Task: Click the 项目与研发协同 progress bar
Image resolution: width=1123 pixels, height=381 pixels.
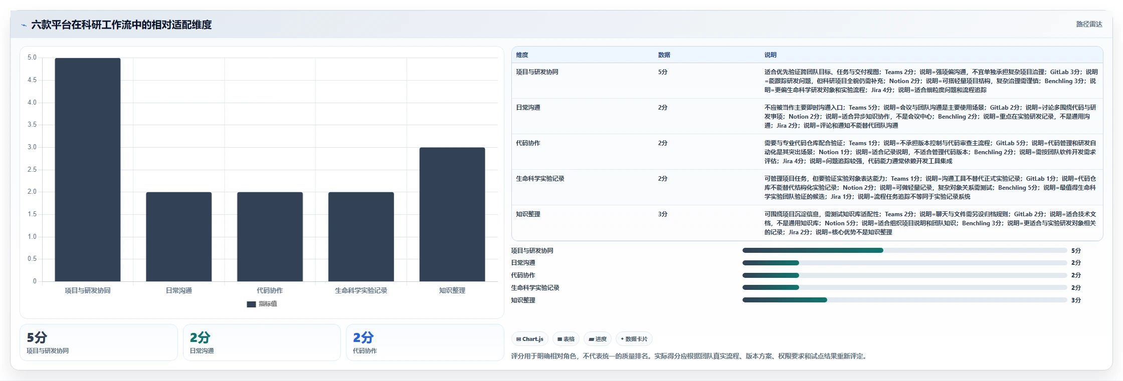Action: click(905, 250)
